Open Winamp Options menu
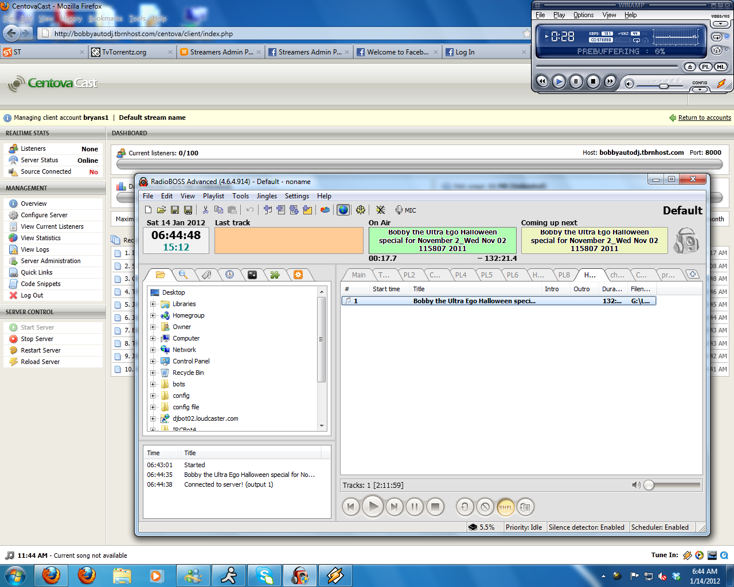 [x=583, y=15]
